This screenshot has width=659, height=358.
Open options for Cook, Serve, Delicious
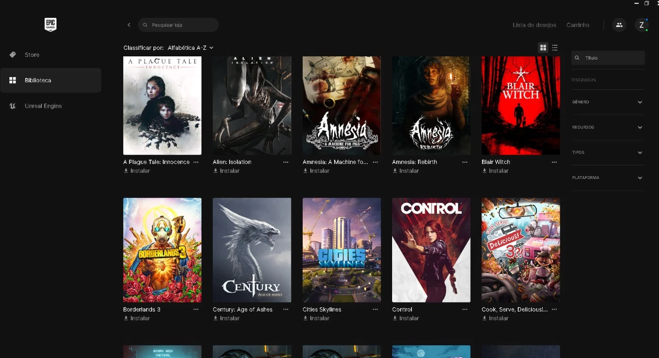coord(554,310)
